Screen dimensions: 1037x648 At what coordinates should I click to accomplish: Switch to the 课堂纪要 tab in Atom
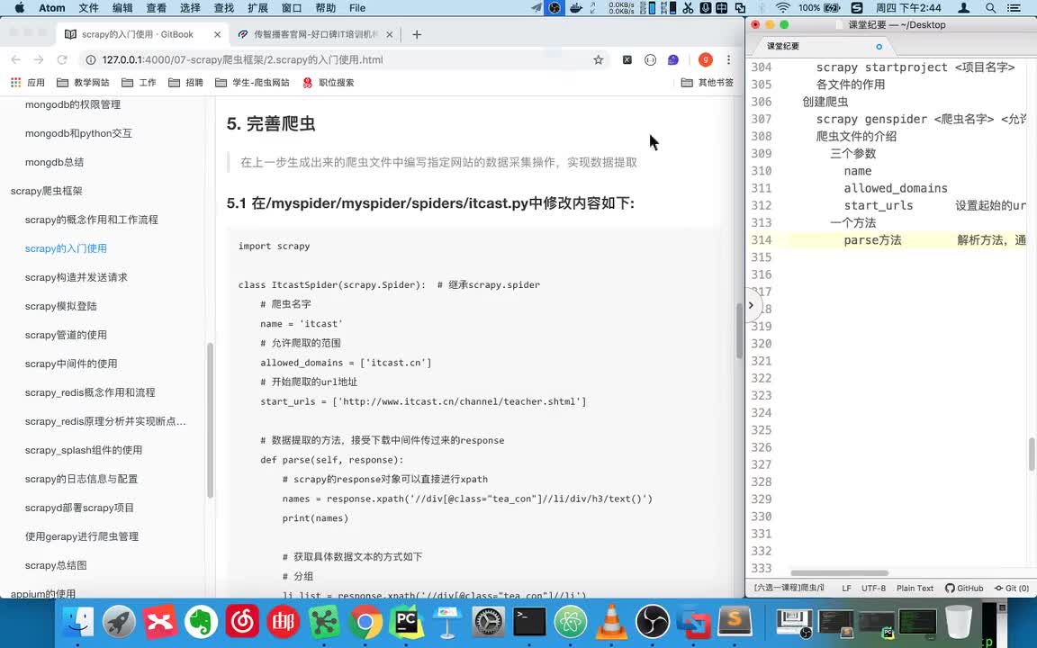point(824,46)
